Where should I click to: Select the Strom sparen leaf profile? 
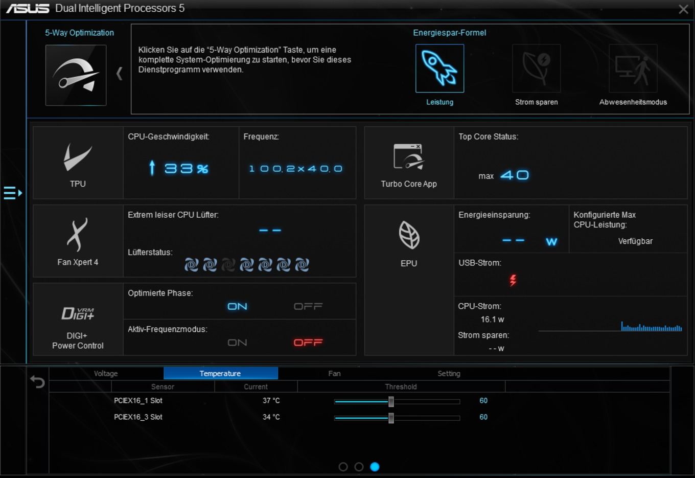coord(536,68)
